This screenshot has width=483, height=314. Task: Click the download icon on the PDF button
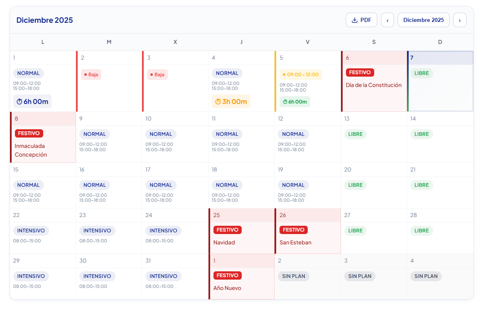pos(355,19)
